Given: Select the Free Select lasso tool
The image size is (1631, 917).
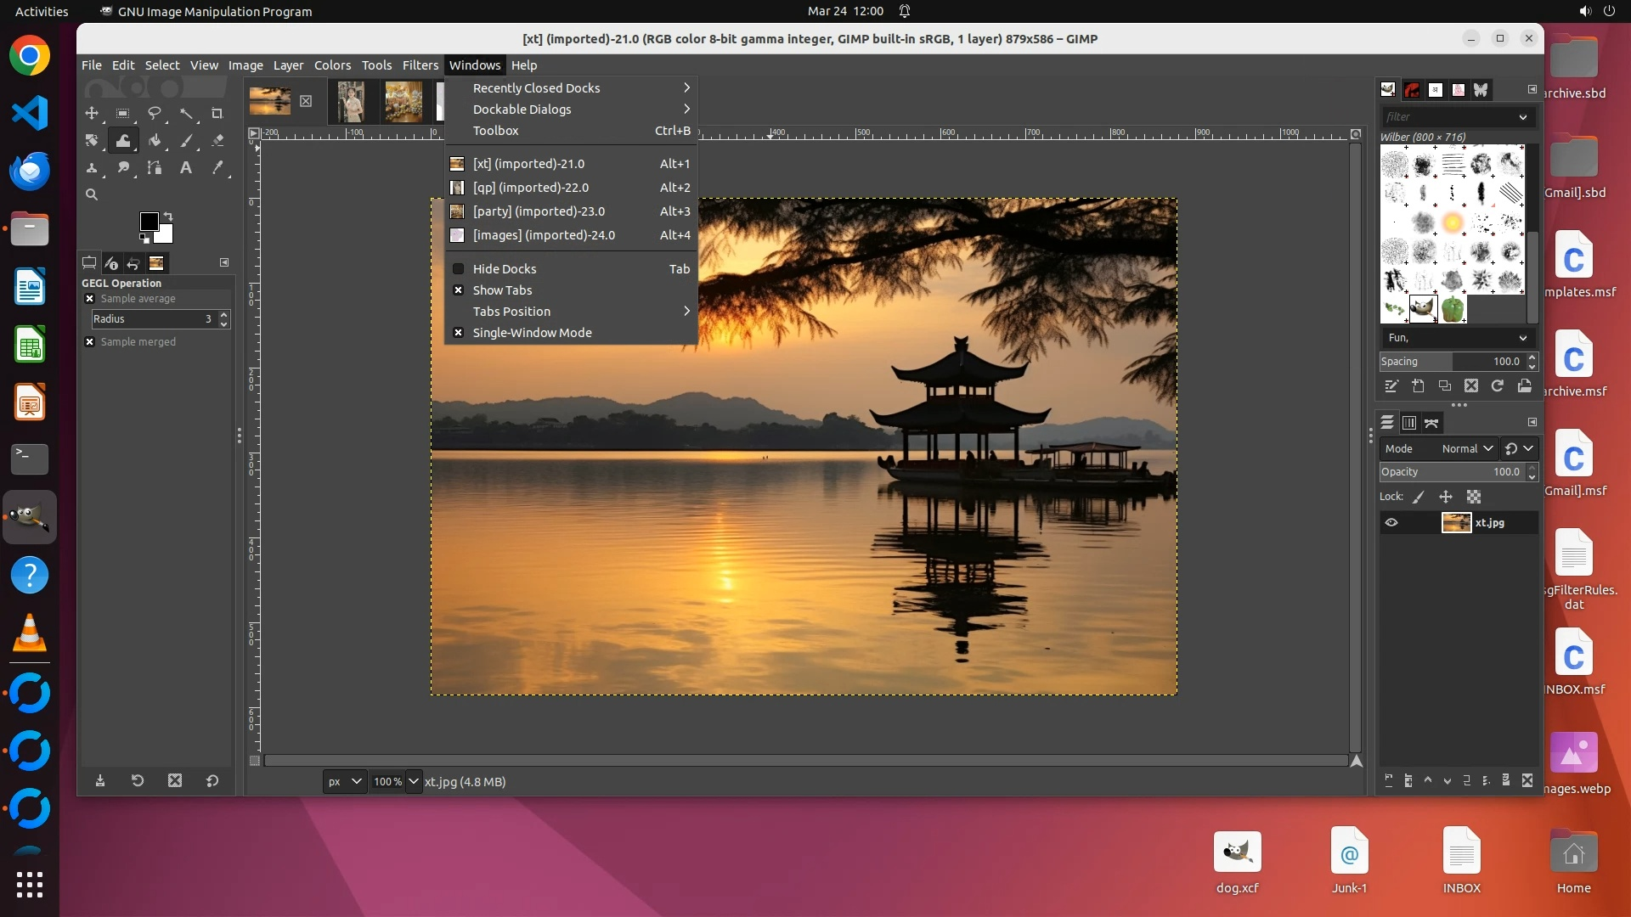Looking at the screenshot, I should click(x=154, y=113).
